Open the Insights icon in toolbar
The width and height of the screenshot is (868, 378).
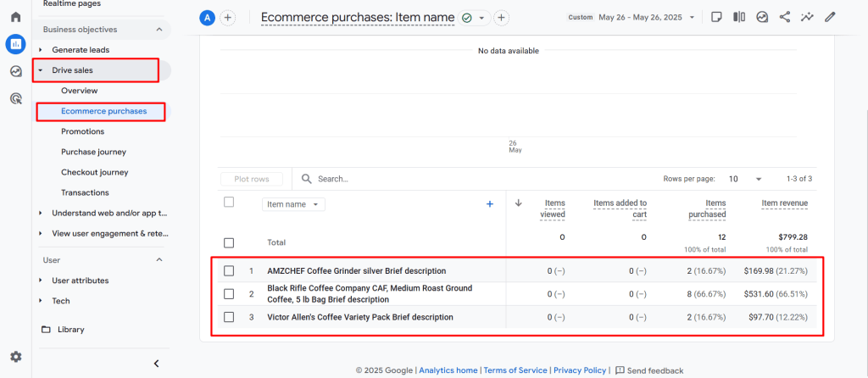click(x=762, y=17)
